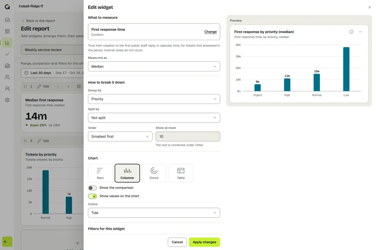Click the Cobalt Ridge IT workspace name
Screen dimensions: 376x250
[x=31, y=6]
